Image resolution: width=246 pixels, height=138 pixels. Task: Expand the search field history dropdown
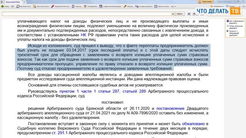(x=173, y=14)
